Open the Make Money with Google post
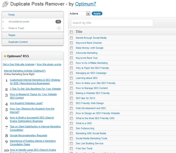176x153 pixels. [90, 48]
